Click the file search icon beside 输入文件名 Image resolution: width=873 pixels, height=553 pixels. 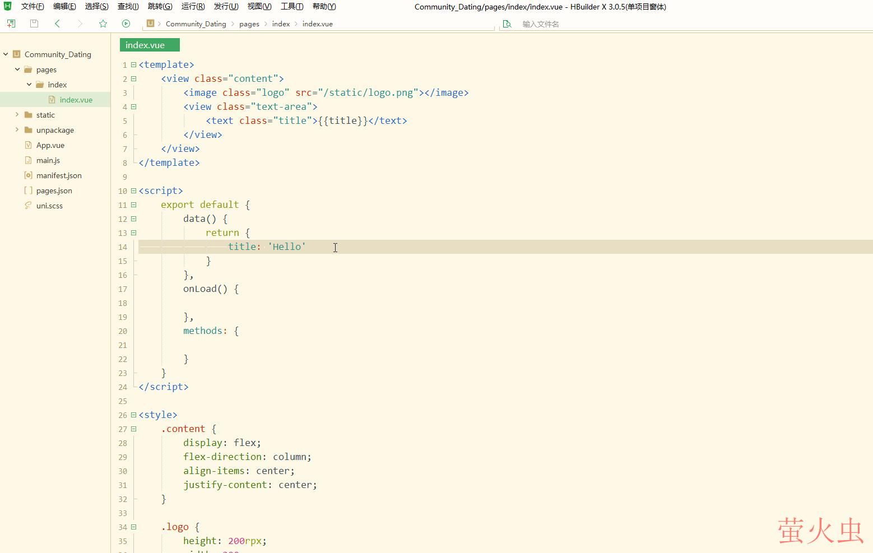(507, 24)
